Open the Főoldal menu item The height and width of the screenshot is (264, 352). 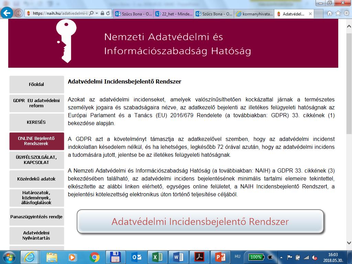pos(36,85)
